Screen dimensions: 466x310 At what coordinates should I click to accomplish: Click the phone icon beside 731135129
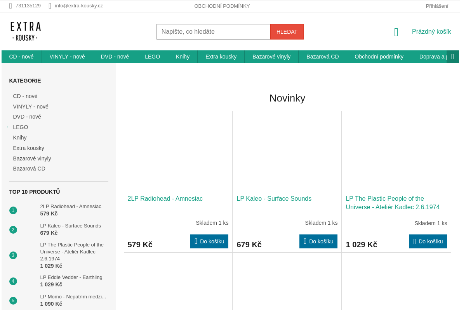pos(10,6)
